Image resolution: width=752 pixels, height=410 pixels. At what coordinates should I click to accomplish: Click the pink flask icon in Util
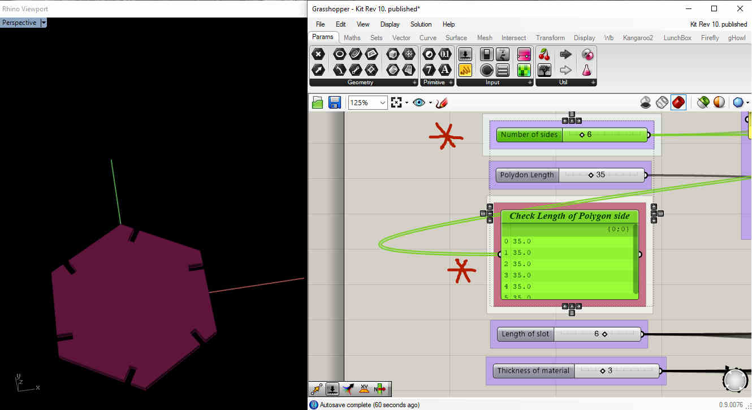(587, 70)
